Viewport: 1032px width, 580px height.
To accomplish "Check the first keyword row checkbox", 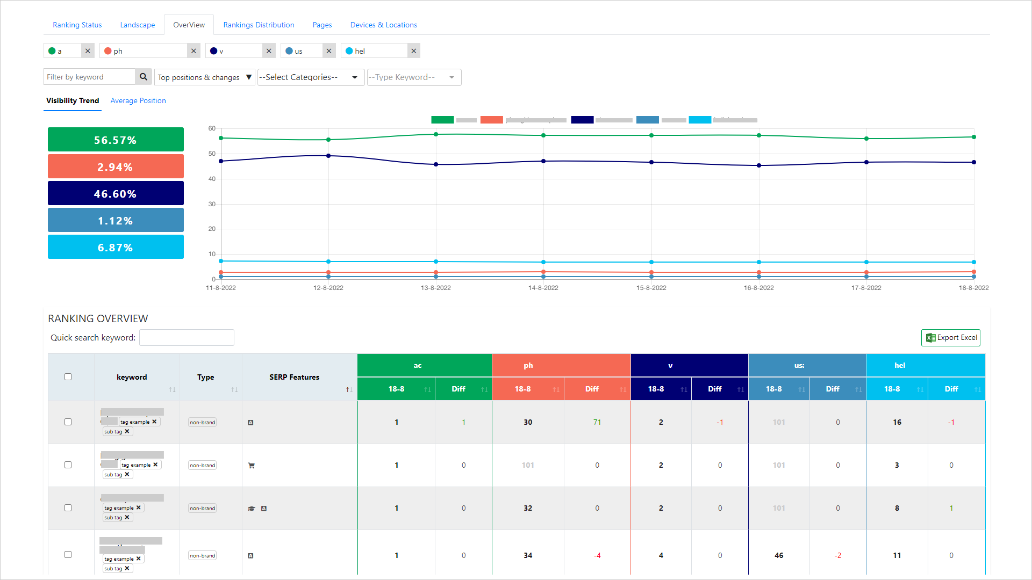I will pyautogui.click(x=68, y=422).
